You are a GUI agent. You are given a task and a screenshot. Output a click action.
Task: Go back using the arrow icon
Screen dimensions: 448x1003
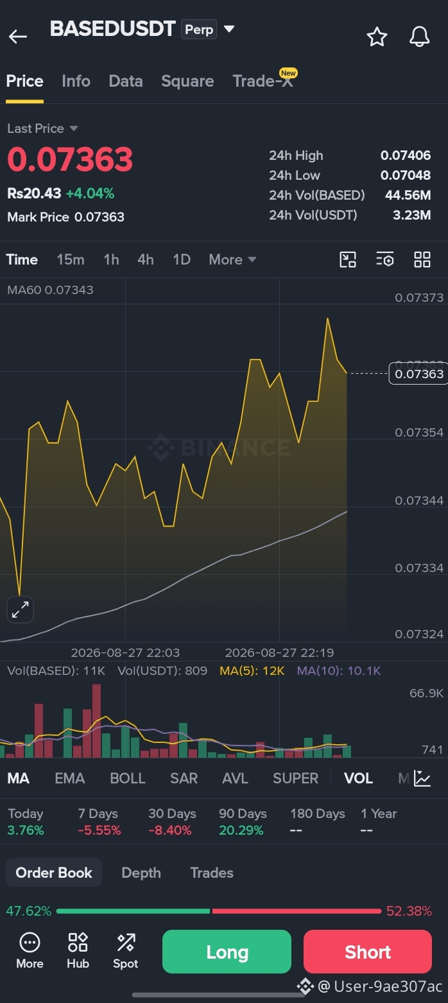click(18, 37)
